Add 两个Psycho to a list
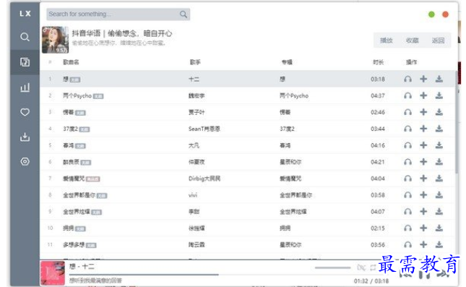The height and width of the screenshot is (287, 466). pos(423,95)
